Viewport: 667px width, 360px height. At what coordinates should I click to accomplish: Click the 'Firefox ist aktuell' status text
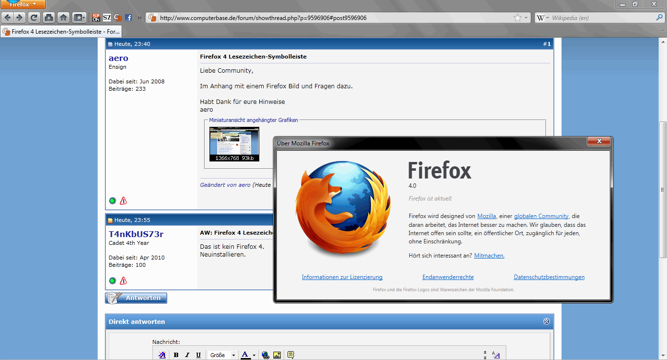430,199
